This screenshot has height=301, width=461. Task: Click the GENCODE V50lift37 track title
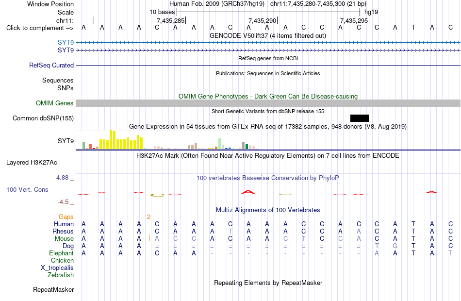[268, 35]
